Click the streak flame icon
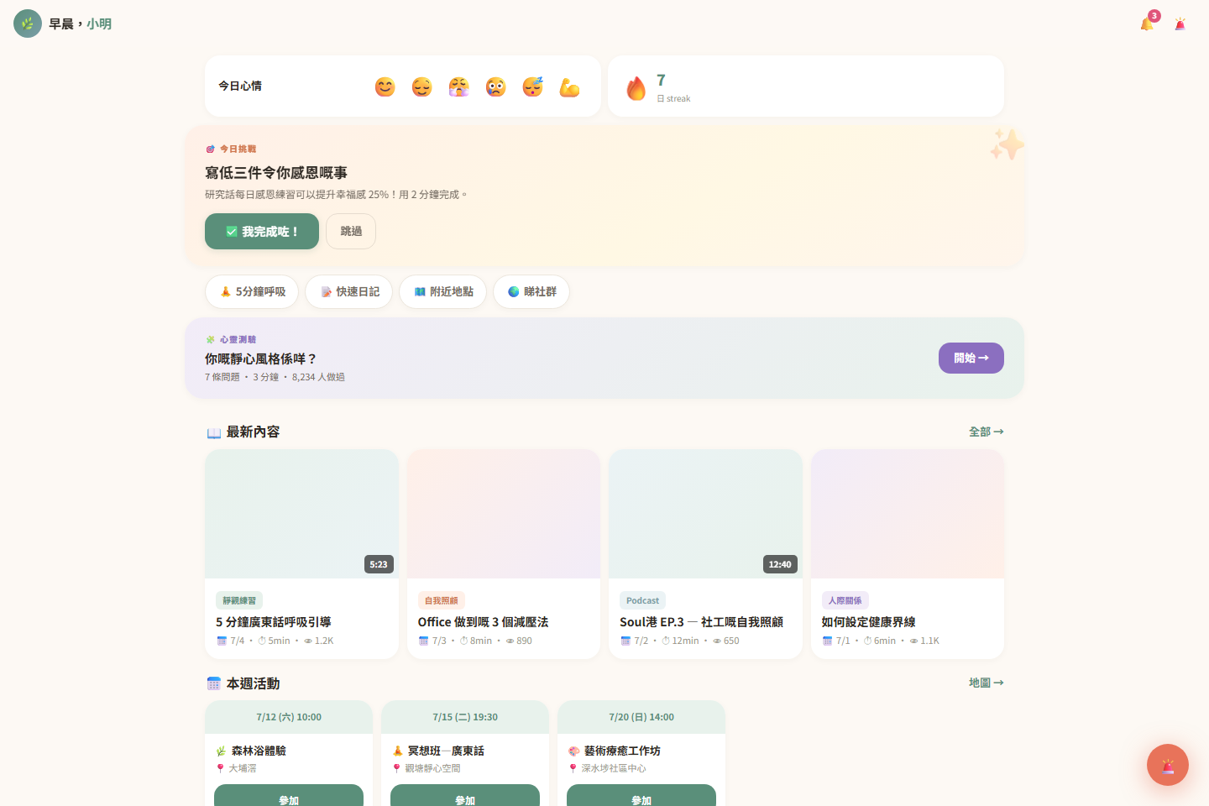The width and height of the screenshot is (1209, 806). pos(636,87)
